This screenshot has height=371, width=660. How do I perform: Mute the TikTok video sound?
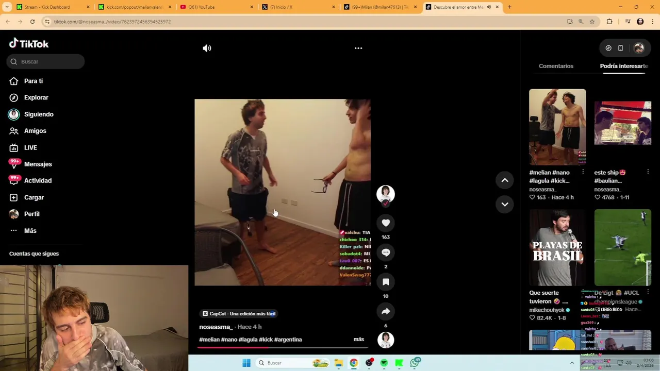click(x=207, y=48)
